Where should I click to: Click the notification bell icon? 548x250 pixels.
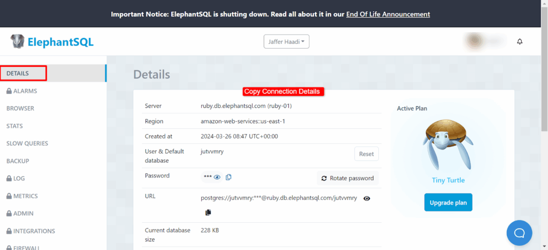pos(519,42)
